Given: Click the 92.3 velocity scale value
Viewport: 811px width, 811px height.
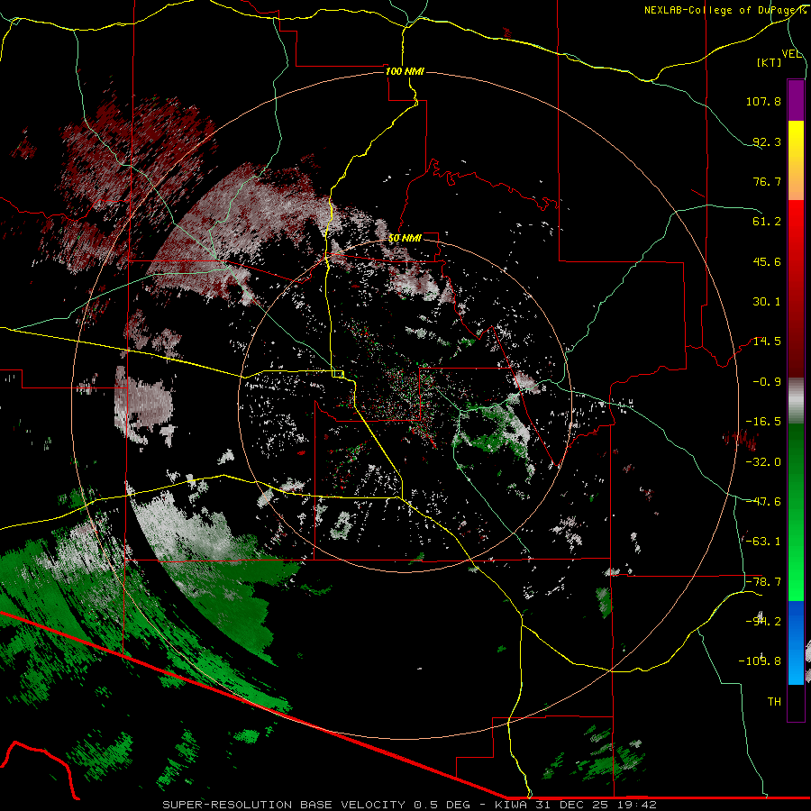Looking at the screenshot, I should click(767, 141).
